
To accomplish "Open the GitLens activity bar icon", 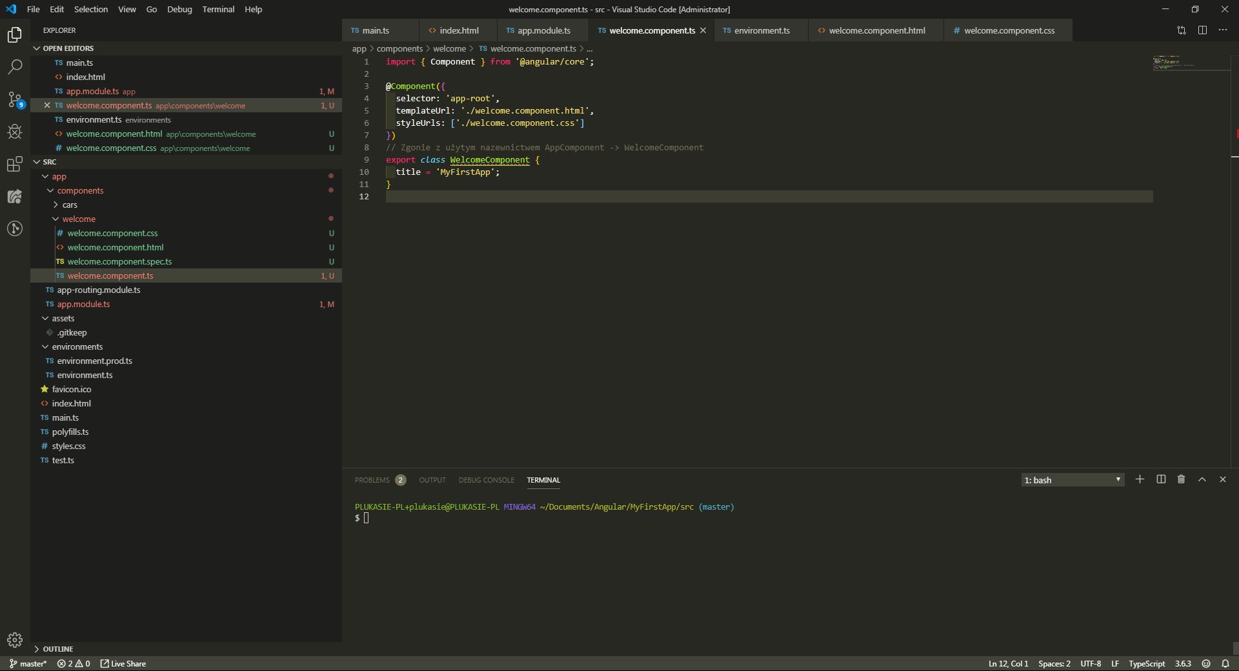I will pos(15,228).
